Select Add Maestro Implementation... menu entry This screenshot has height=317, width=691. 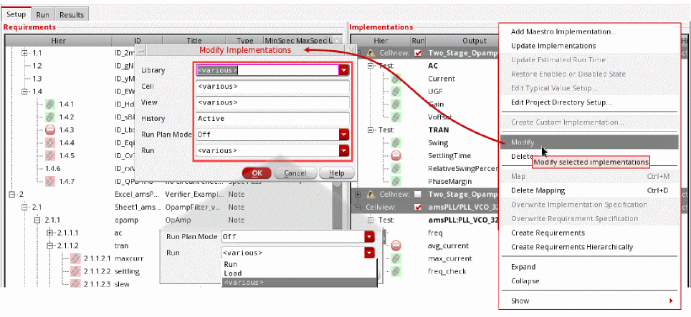[x=563, y=31]
